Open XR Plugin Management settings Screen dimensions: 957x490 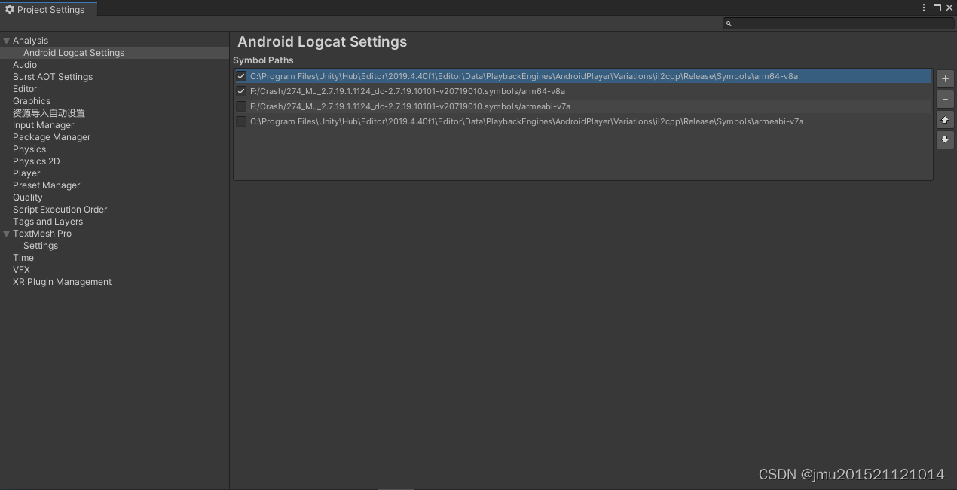[x=62, y=281]
